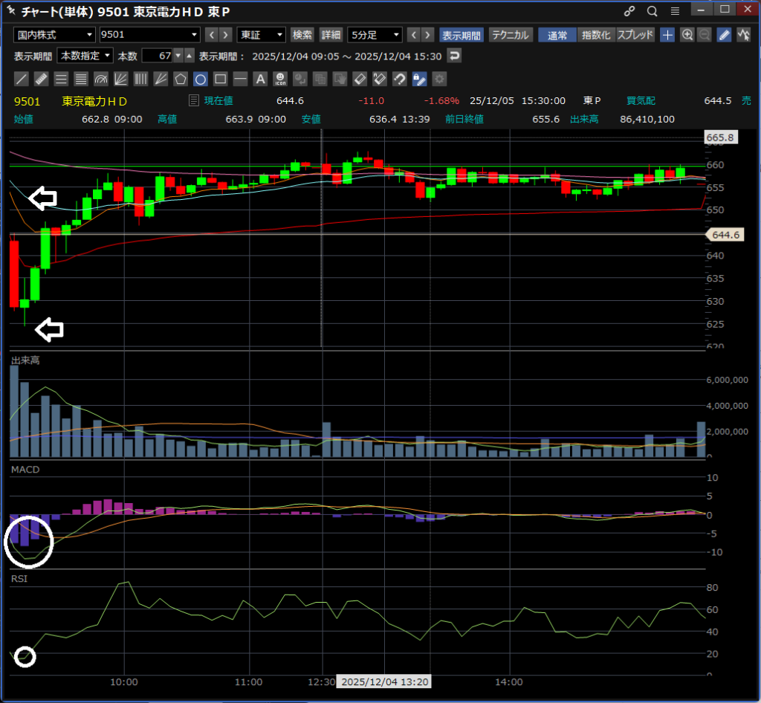Image resolution: width=761 pixels, height=703 pixels.
Task: Toggle the 表示期間 display period button
Action: click(461, 35)
